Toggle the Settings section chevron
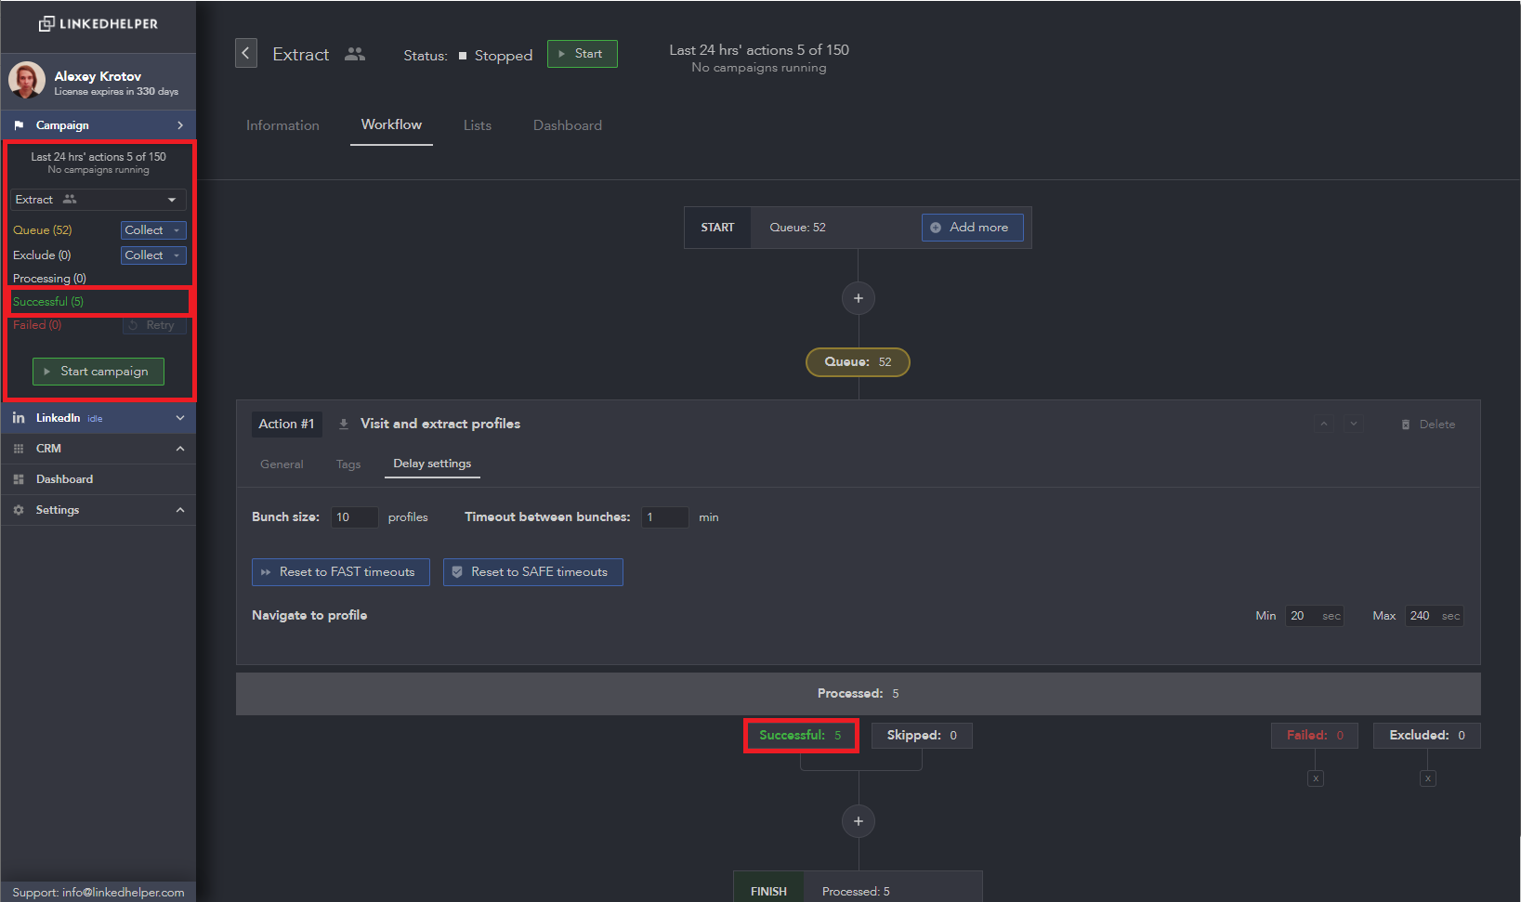This screenshot has width=1521, height=902. pyautogui.click(x=180, y=510)
